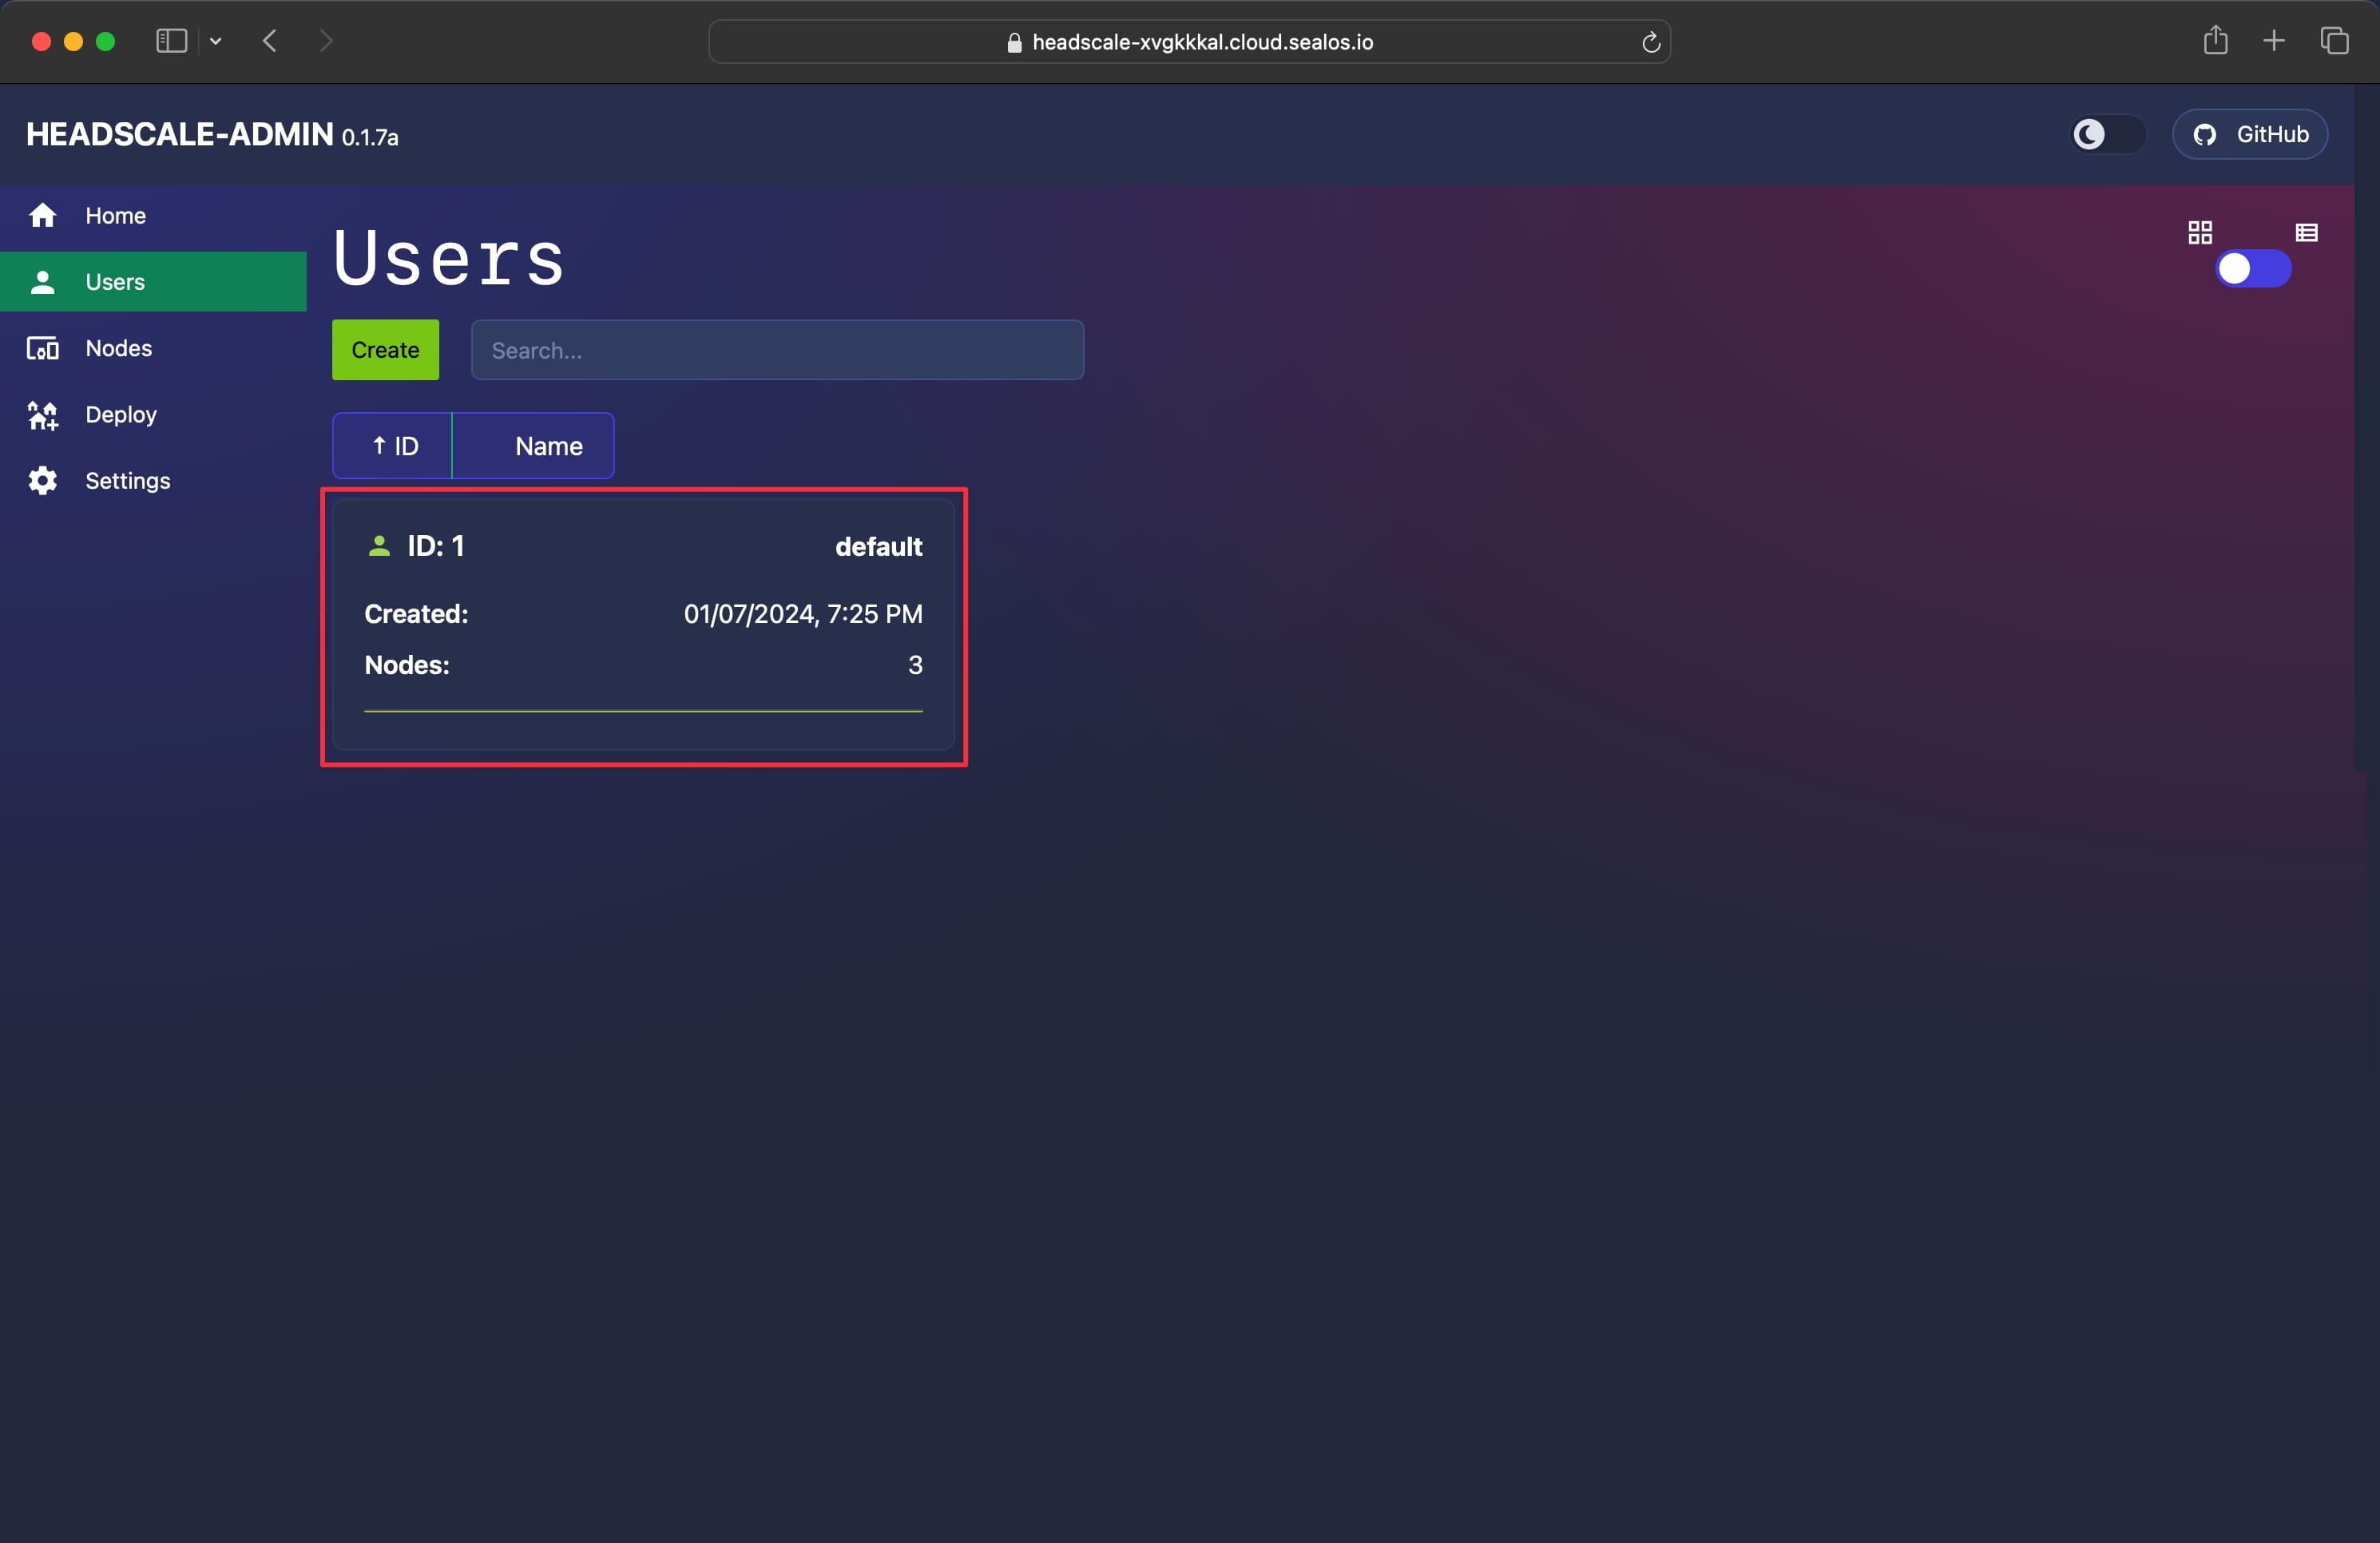The image size is (2380, 1543).
Task: Click the list view icon
Action: click(2307, 233)
